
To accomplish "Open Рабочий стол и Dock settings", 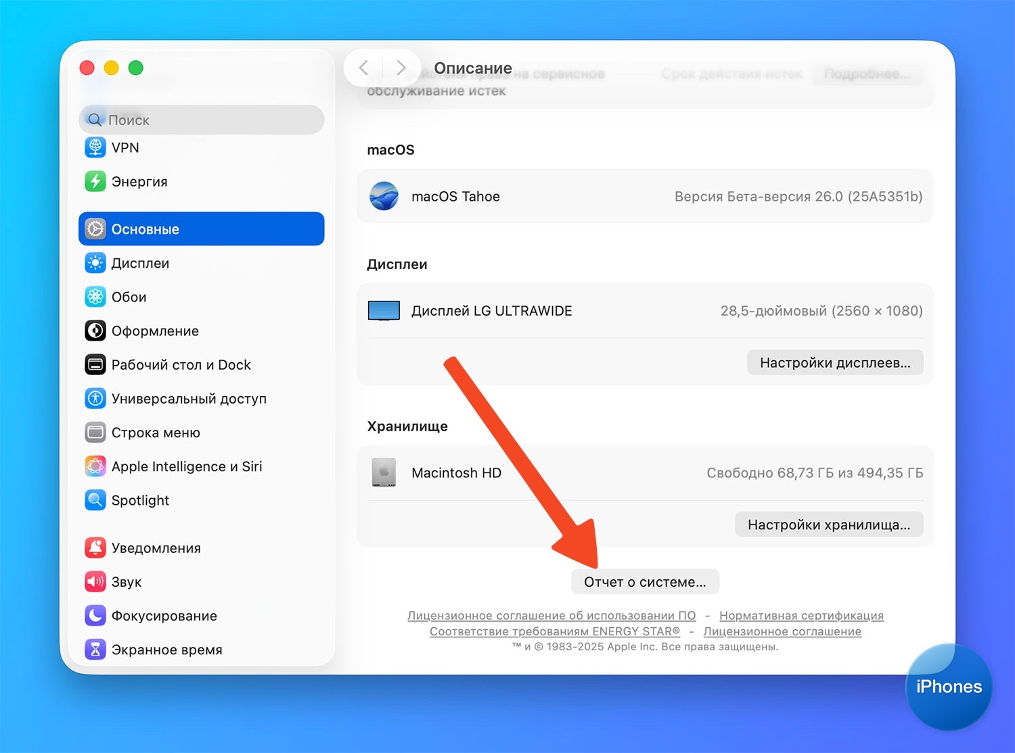I will [x=202, y=364].
